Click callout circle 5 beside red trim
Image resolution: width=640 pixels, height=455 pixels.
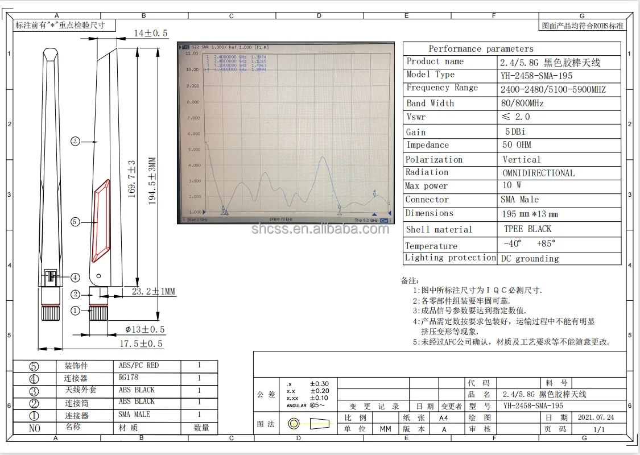coord(75,222)
